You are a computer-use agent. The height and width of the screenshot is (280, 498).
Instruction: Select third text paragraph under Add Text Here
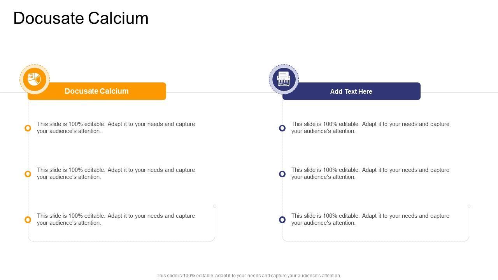(370, 219)
